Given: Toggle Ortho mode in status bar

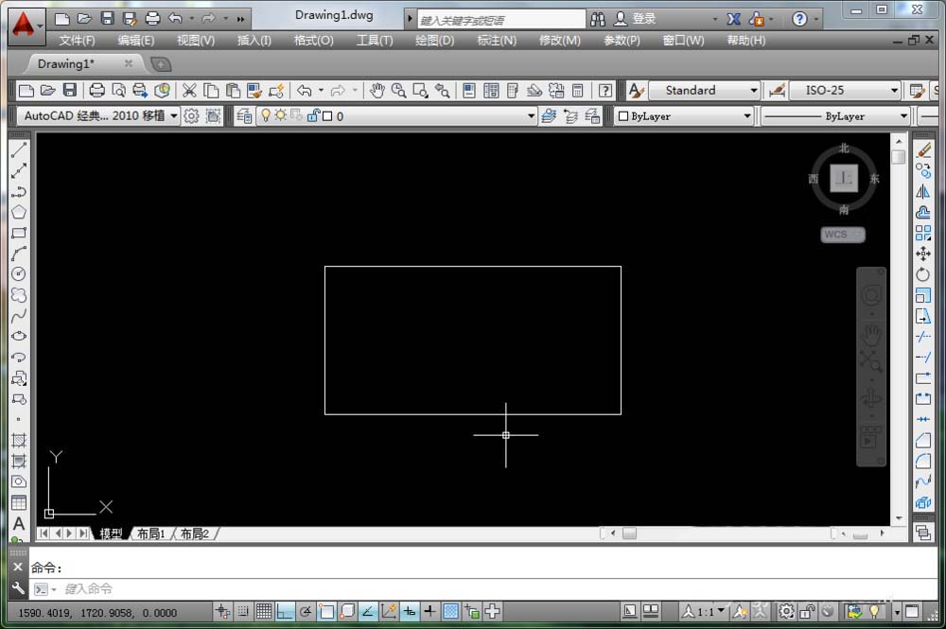Looking at the screenshot, I should pyautogui.click(x=285, y=612).
